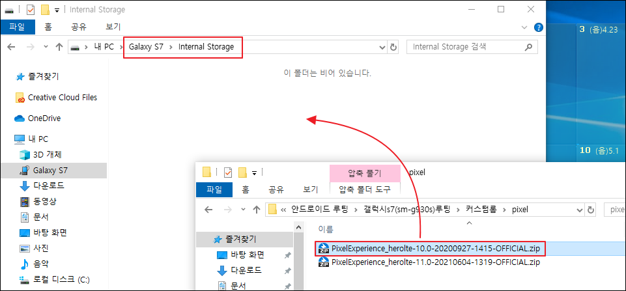The image size is (626, 291).
Task: Open recent locations dropdown in pixel window
Action: click(243, 210)
